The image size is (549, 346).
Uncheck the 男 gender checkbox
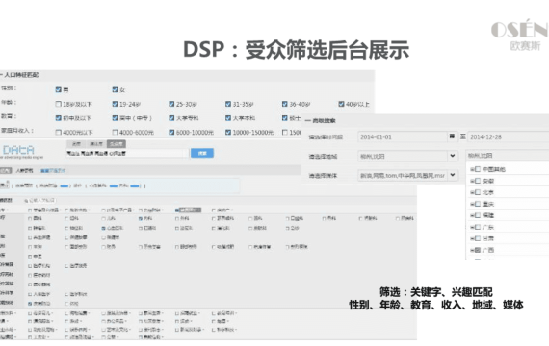click(58, 89)
